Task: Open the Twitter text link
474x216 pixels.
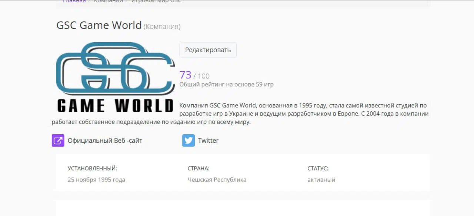Action: click(x=208, y=141)
